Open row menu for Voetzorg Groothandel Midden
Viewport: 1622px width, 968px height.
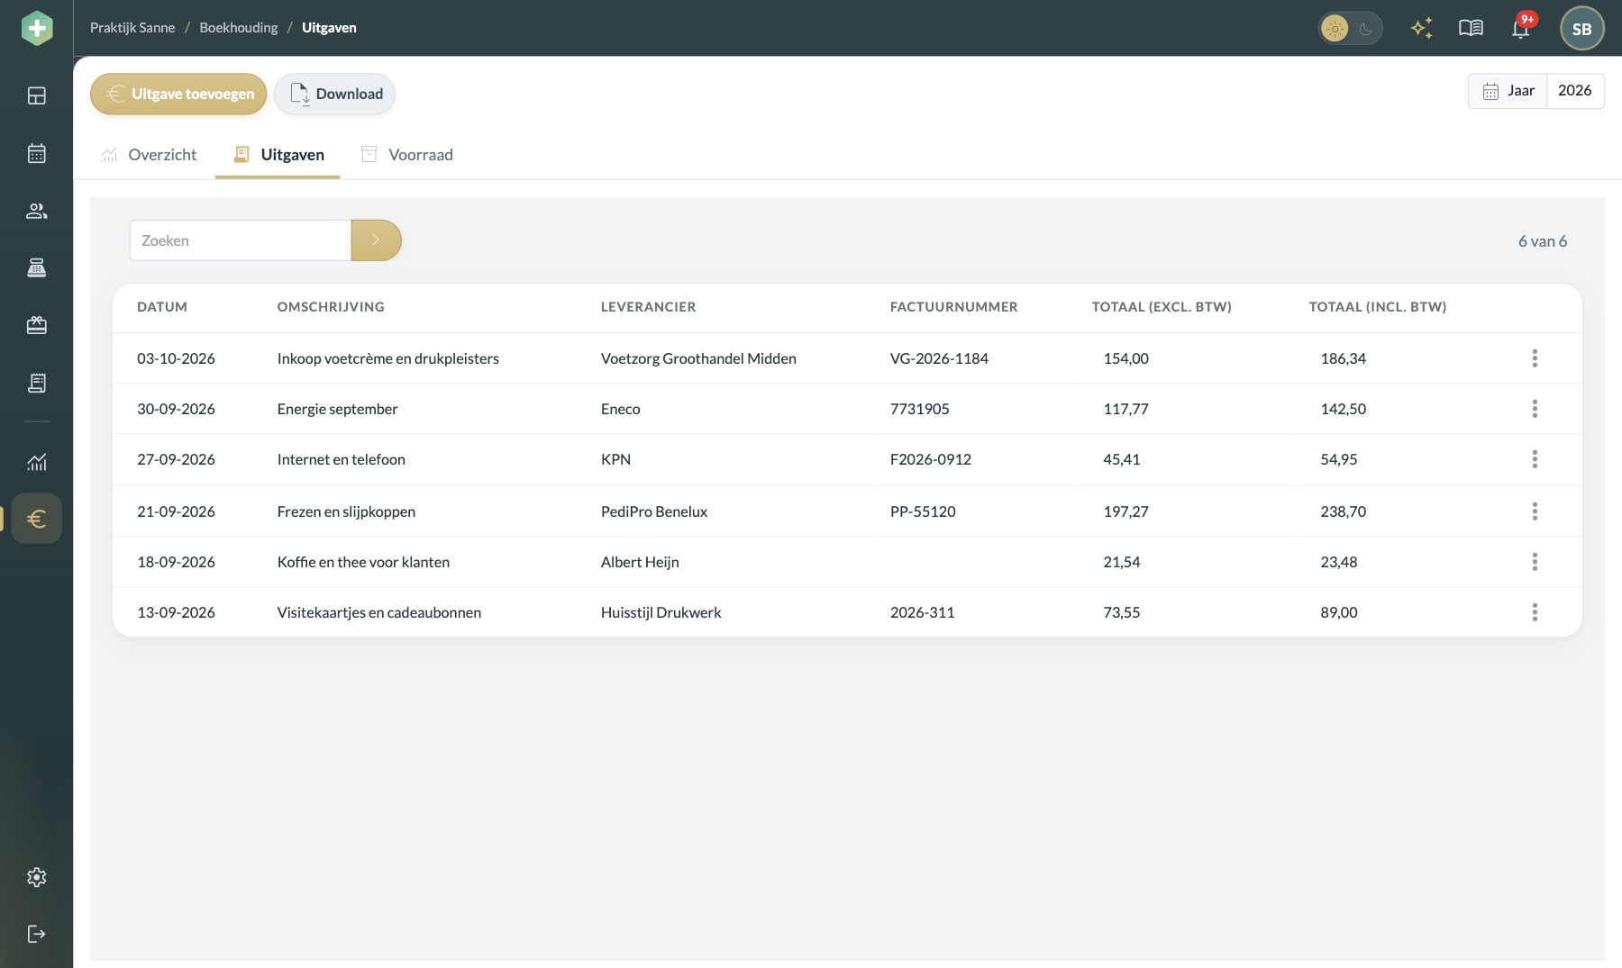point(1535,358)
